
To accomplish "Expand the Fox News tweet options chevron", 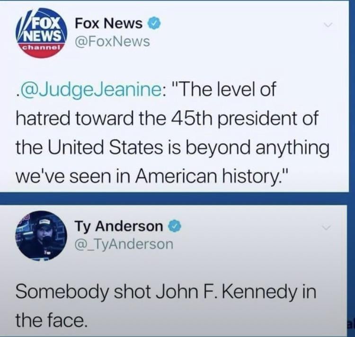I will pos(328,25).
